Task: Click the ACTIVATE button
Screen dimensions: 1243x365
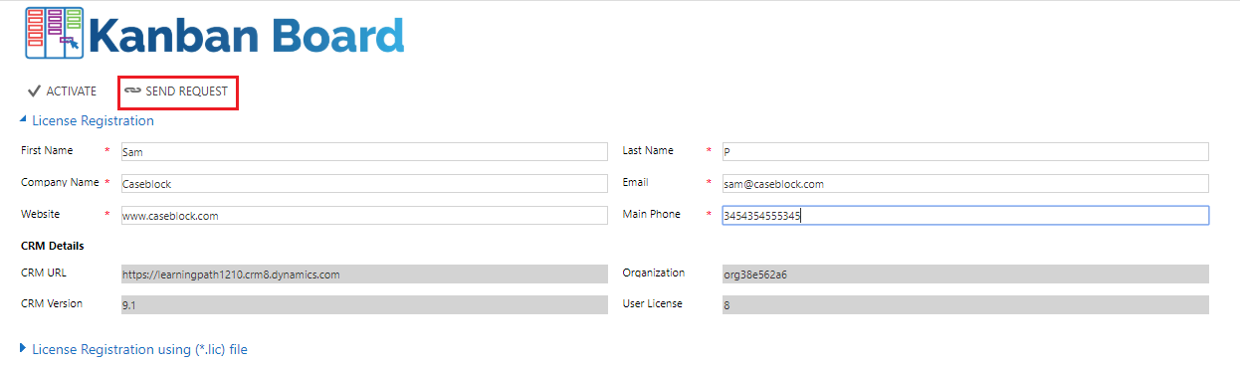Action: [63, 91]
